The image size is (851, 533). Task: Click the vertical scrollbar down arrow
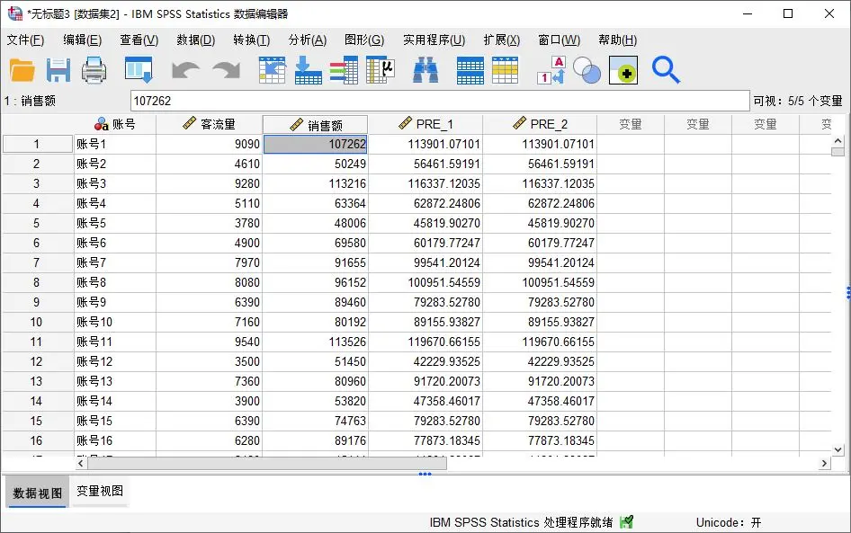[x=838, y=449]
